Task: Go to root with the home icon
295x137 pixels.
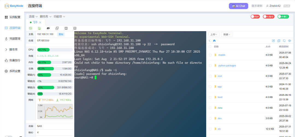Action: (214, 41)
